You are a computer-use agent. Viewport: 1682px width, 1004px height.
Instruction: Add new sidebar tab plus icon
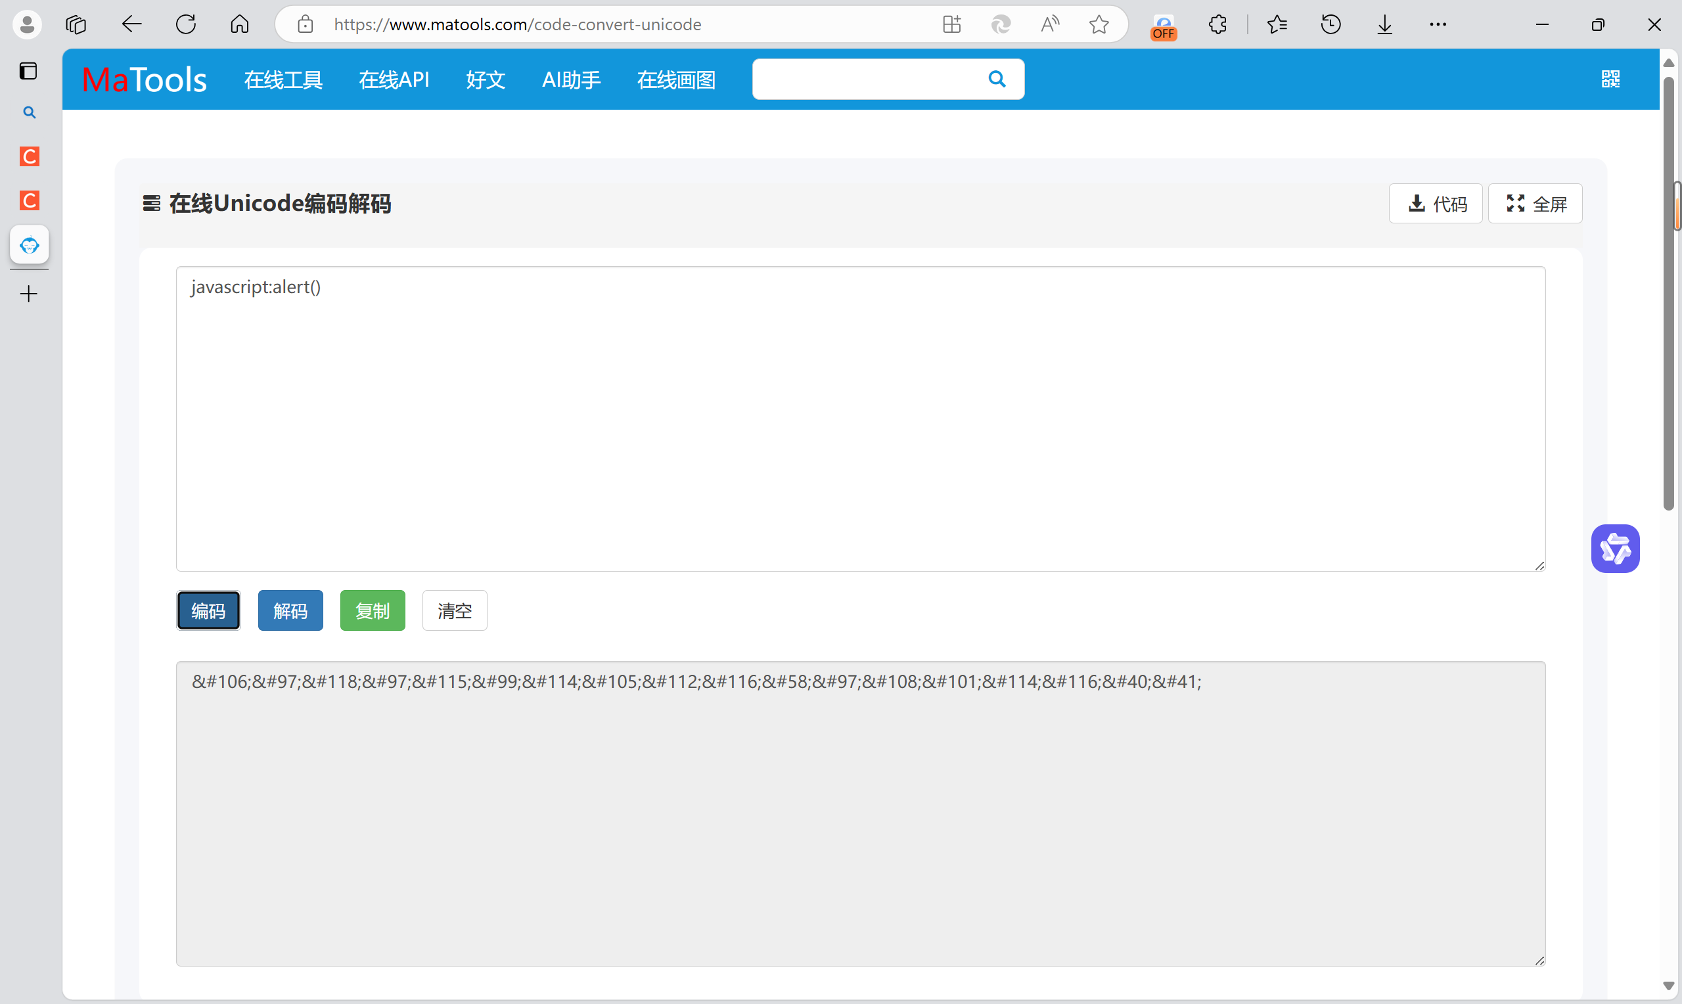pos(28,294)
